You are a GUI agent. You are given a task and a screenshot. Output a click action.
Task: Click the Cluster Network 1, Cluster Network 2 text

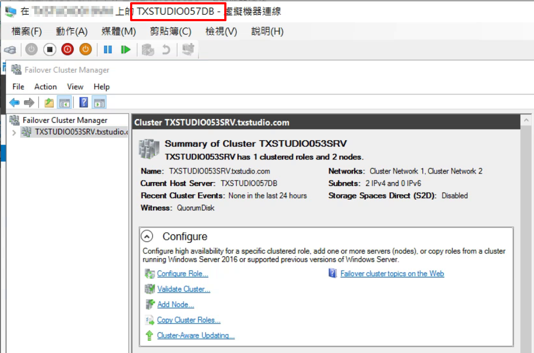426,171
